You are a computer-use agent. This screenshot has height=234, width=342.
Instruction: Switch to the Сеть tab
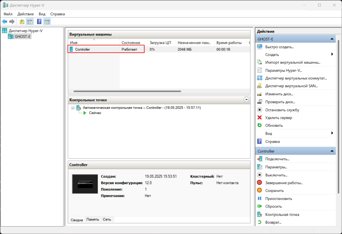pos(107,219)
